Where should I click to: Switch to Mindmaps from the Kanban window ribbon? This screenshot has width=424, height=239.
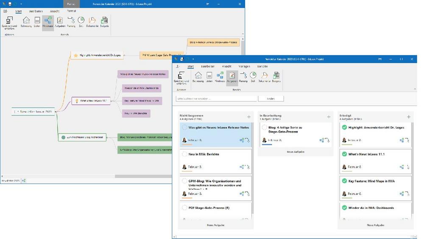(x=220, y=77)
